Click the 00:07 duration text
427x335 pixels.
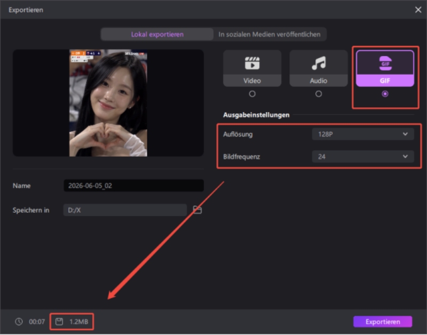pos(37,322)
